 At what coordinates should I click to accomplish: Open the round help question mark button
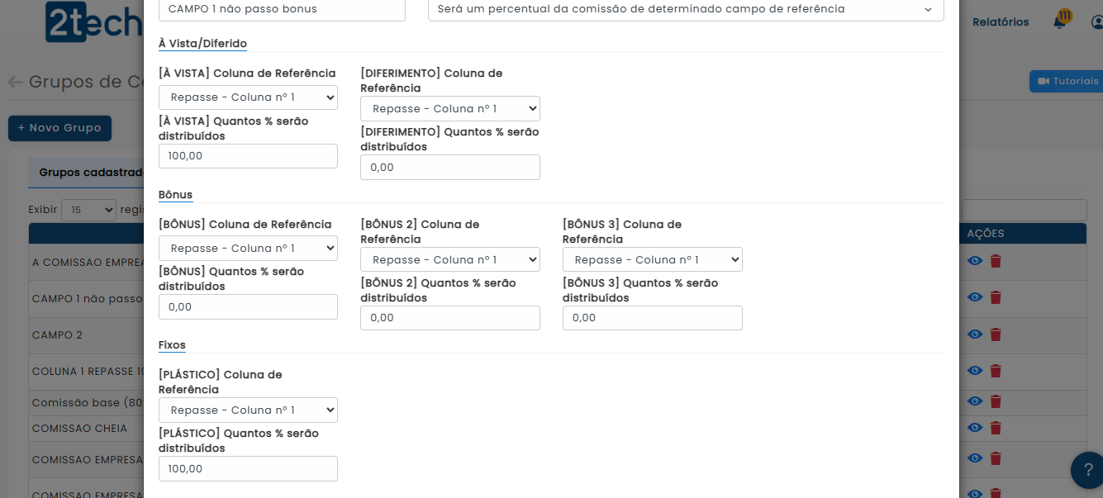(x=1087, y=471)
